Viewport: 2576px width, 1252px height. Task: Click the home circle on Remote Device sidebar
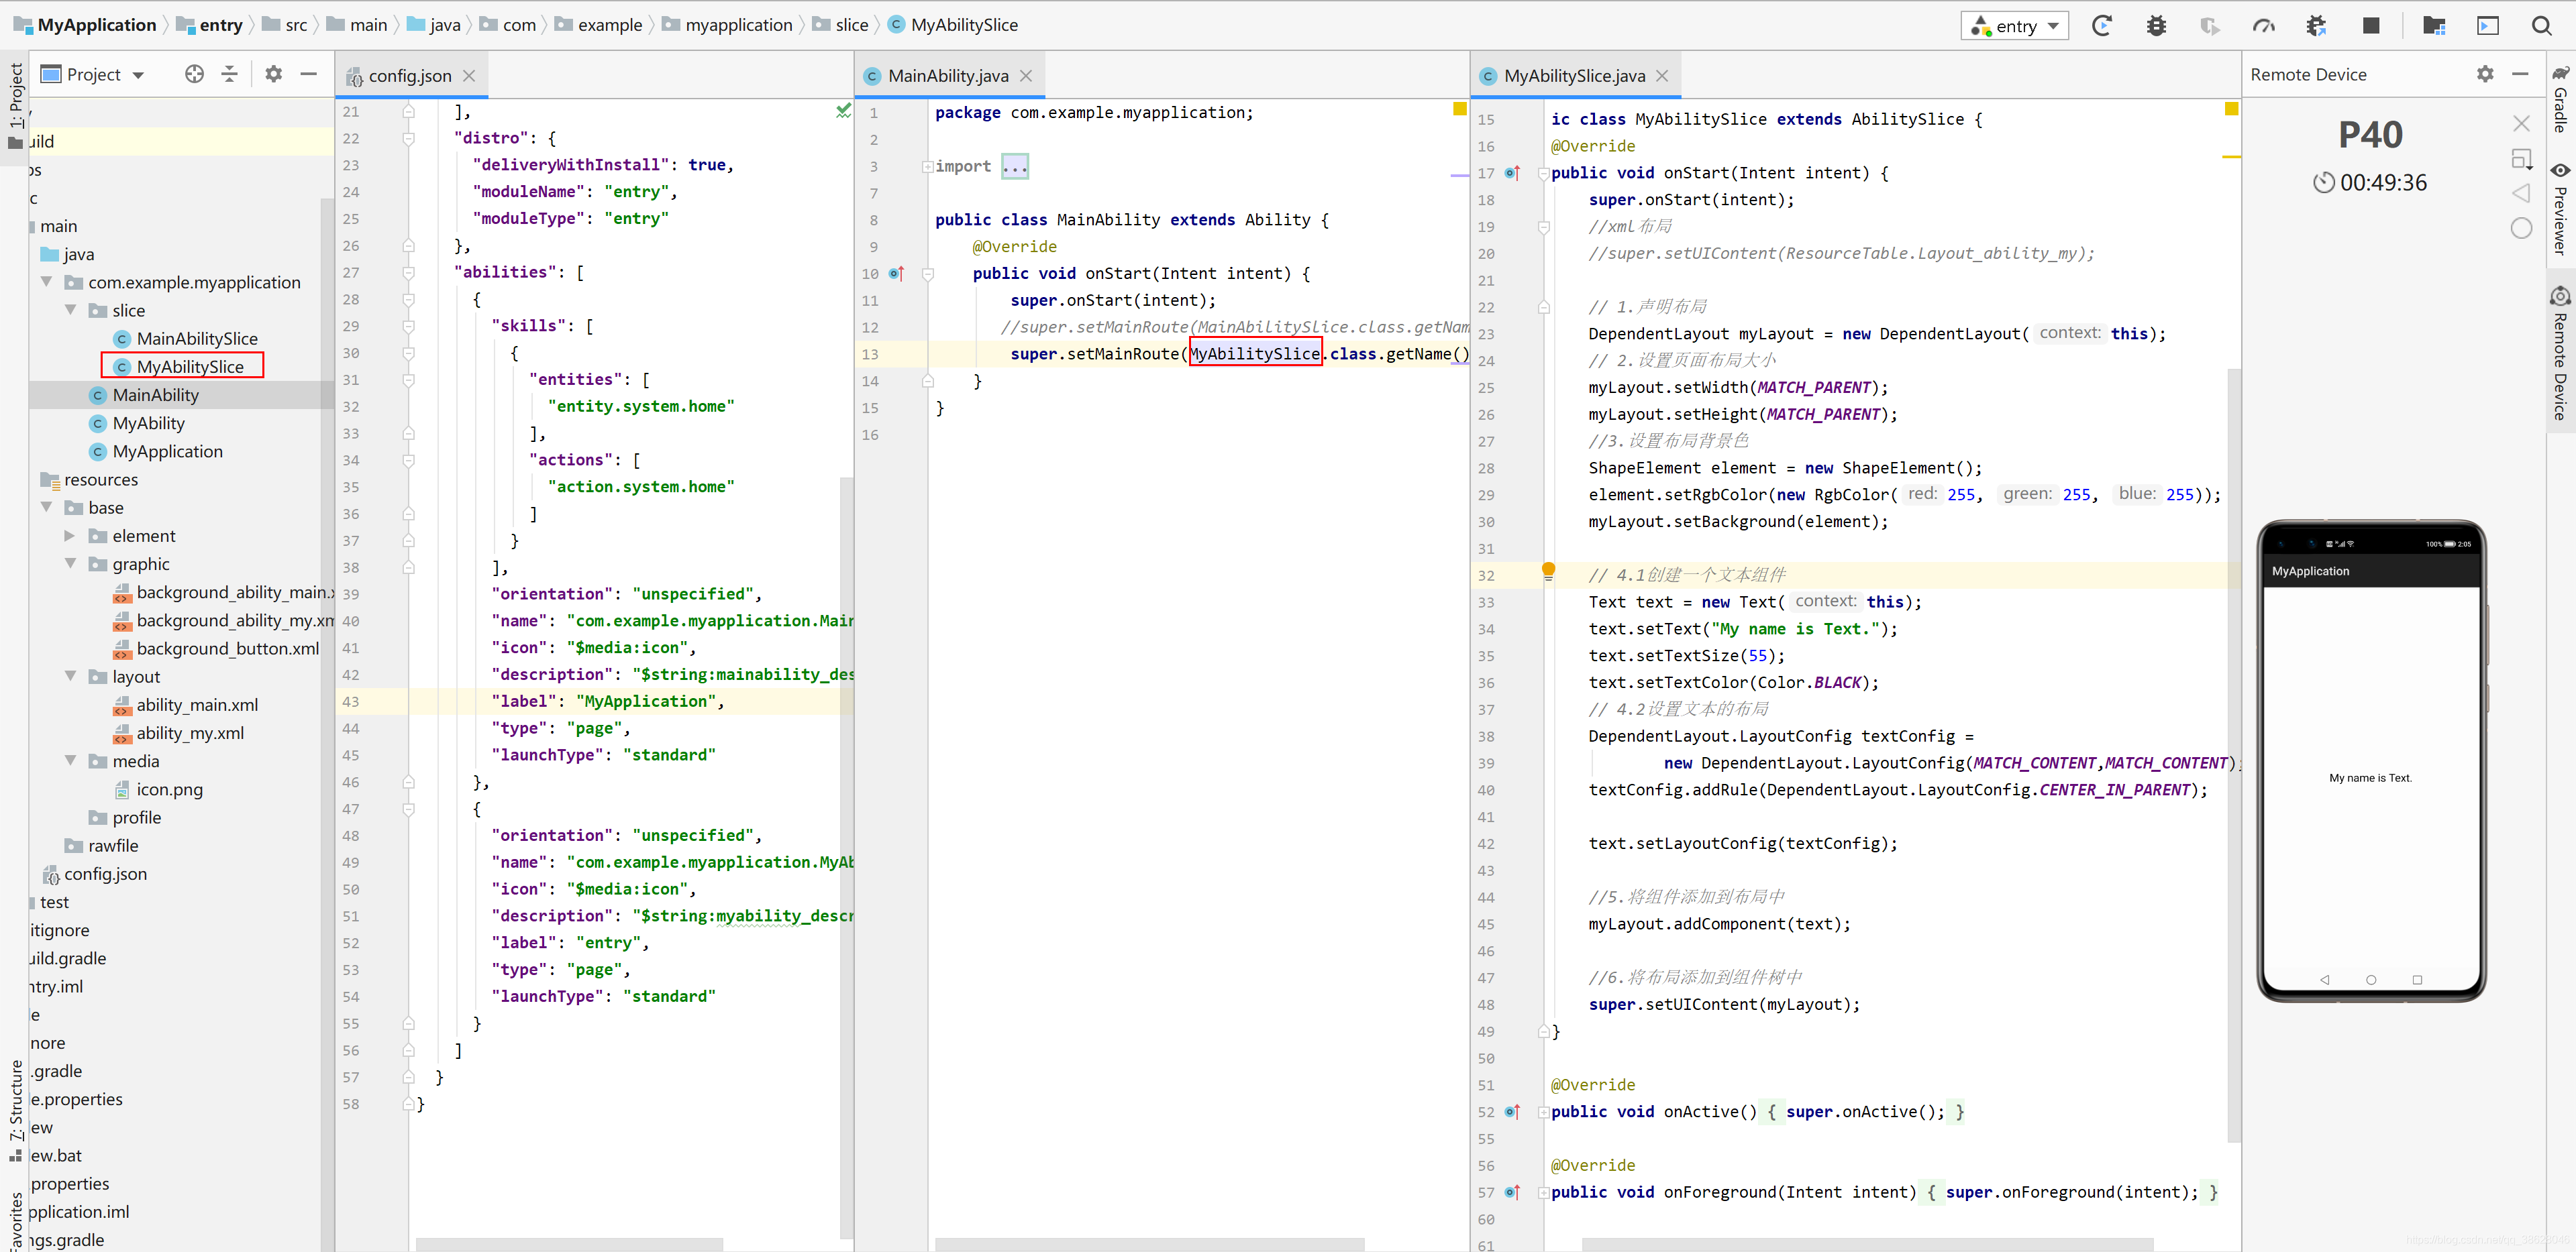[2521, 229]
